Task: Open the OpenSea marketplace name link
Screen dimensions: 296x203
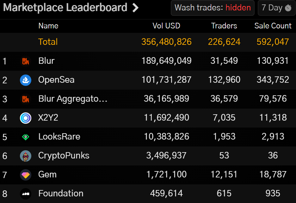Action: (56, 80)
